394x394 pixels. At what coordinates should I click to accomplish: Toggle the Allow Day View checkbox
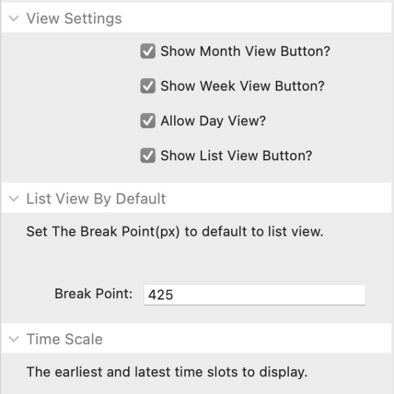pos(148,121)
